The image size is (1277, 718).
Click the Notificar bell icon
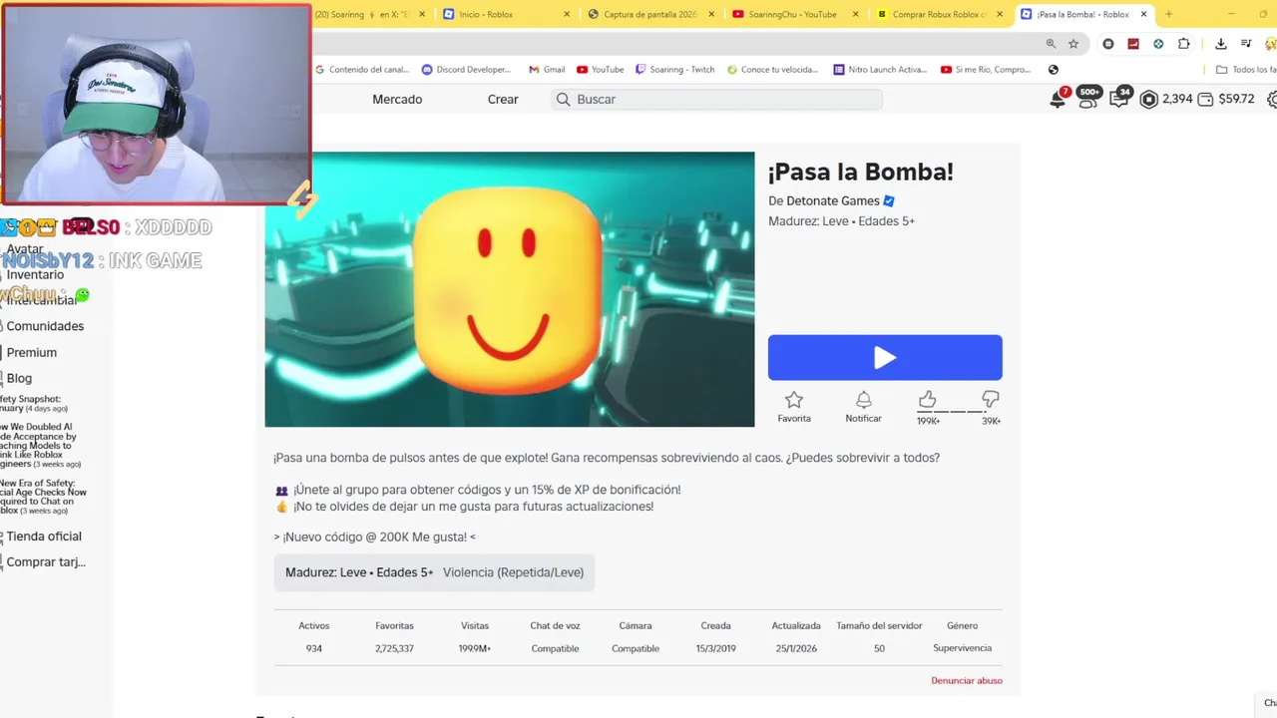click(x=864, y=400)
